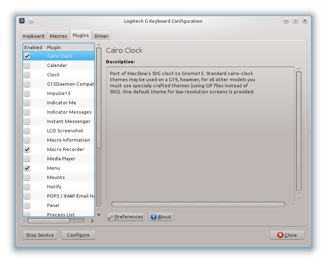Click the Preferences wrench icon
The image size is (327, 263).
(x=111, y=217)
